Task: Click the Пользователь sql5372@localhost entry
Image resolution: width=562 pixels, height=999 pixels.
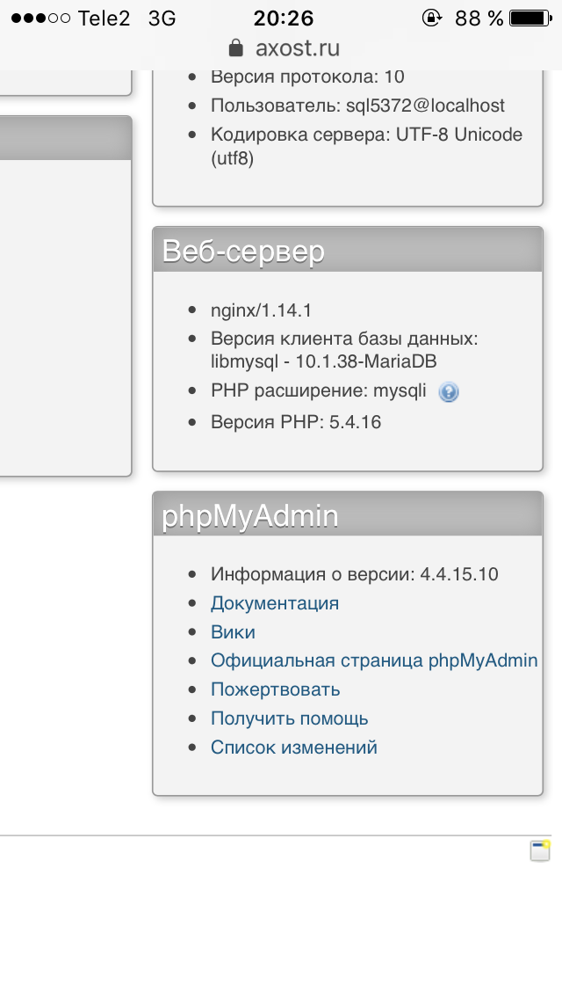Action: tap(357, 106)
